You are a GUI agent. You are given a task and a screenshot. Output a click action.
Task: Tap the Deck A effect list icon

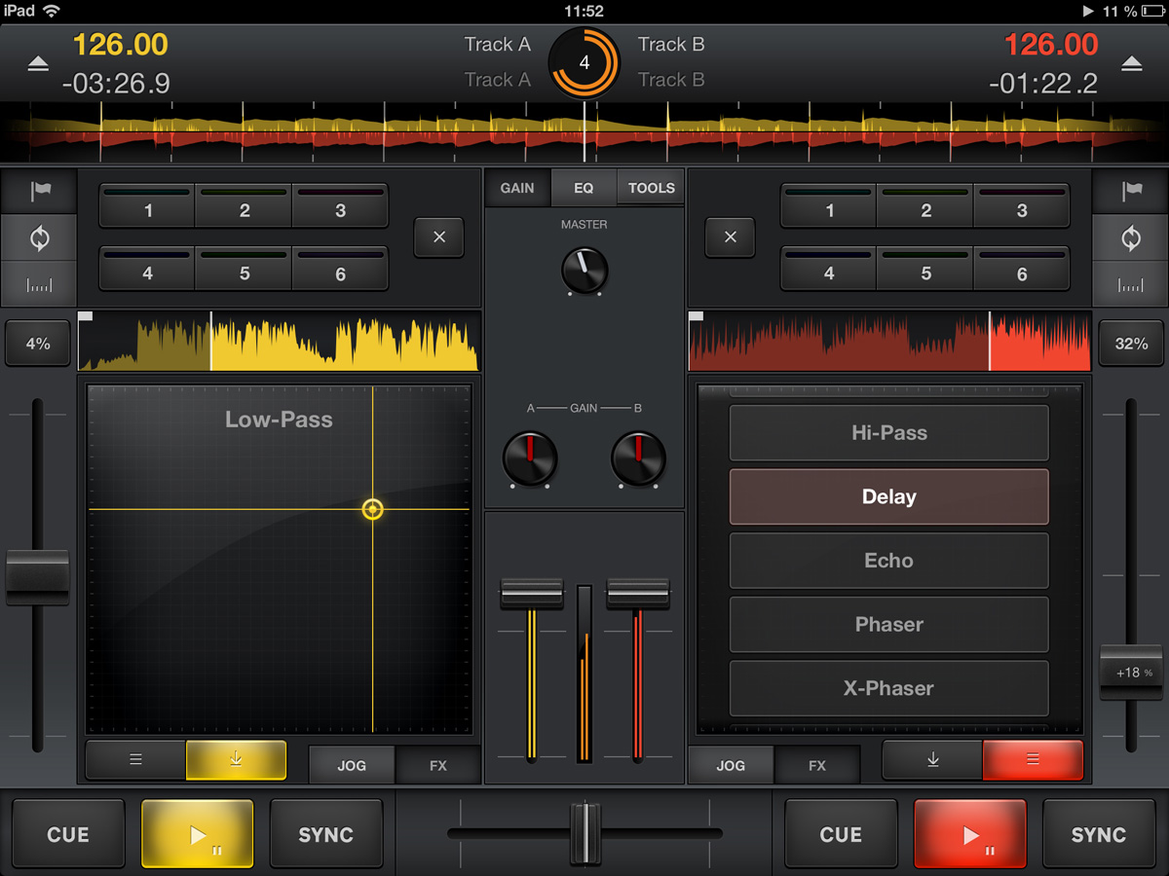tap(135, 760)
